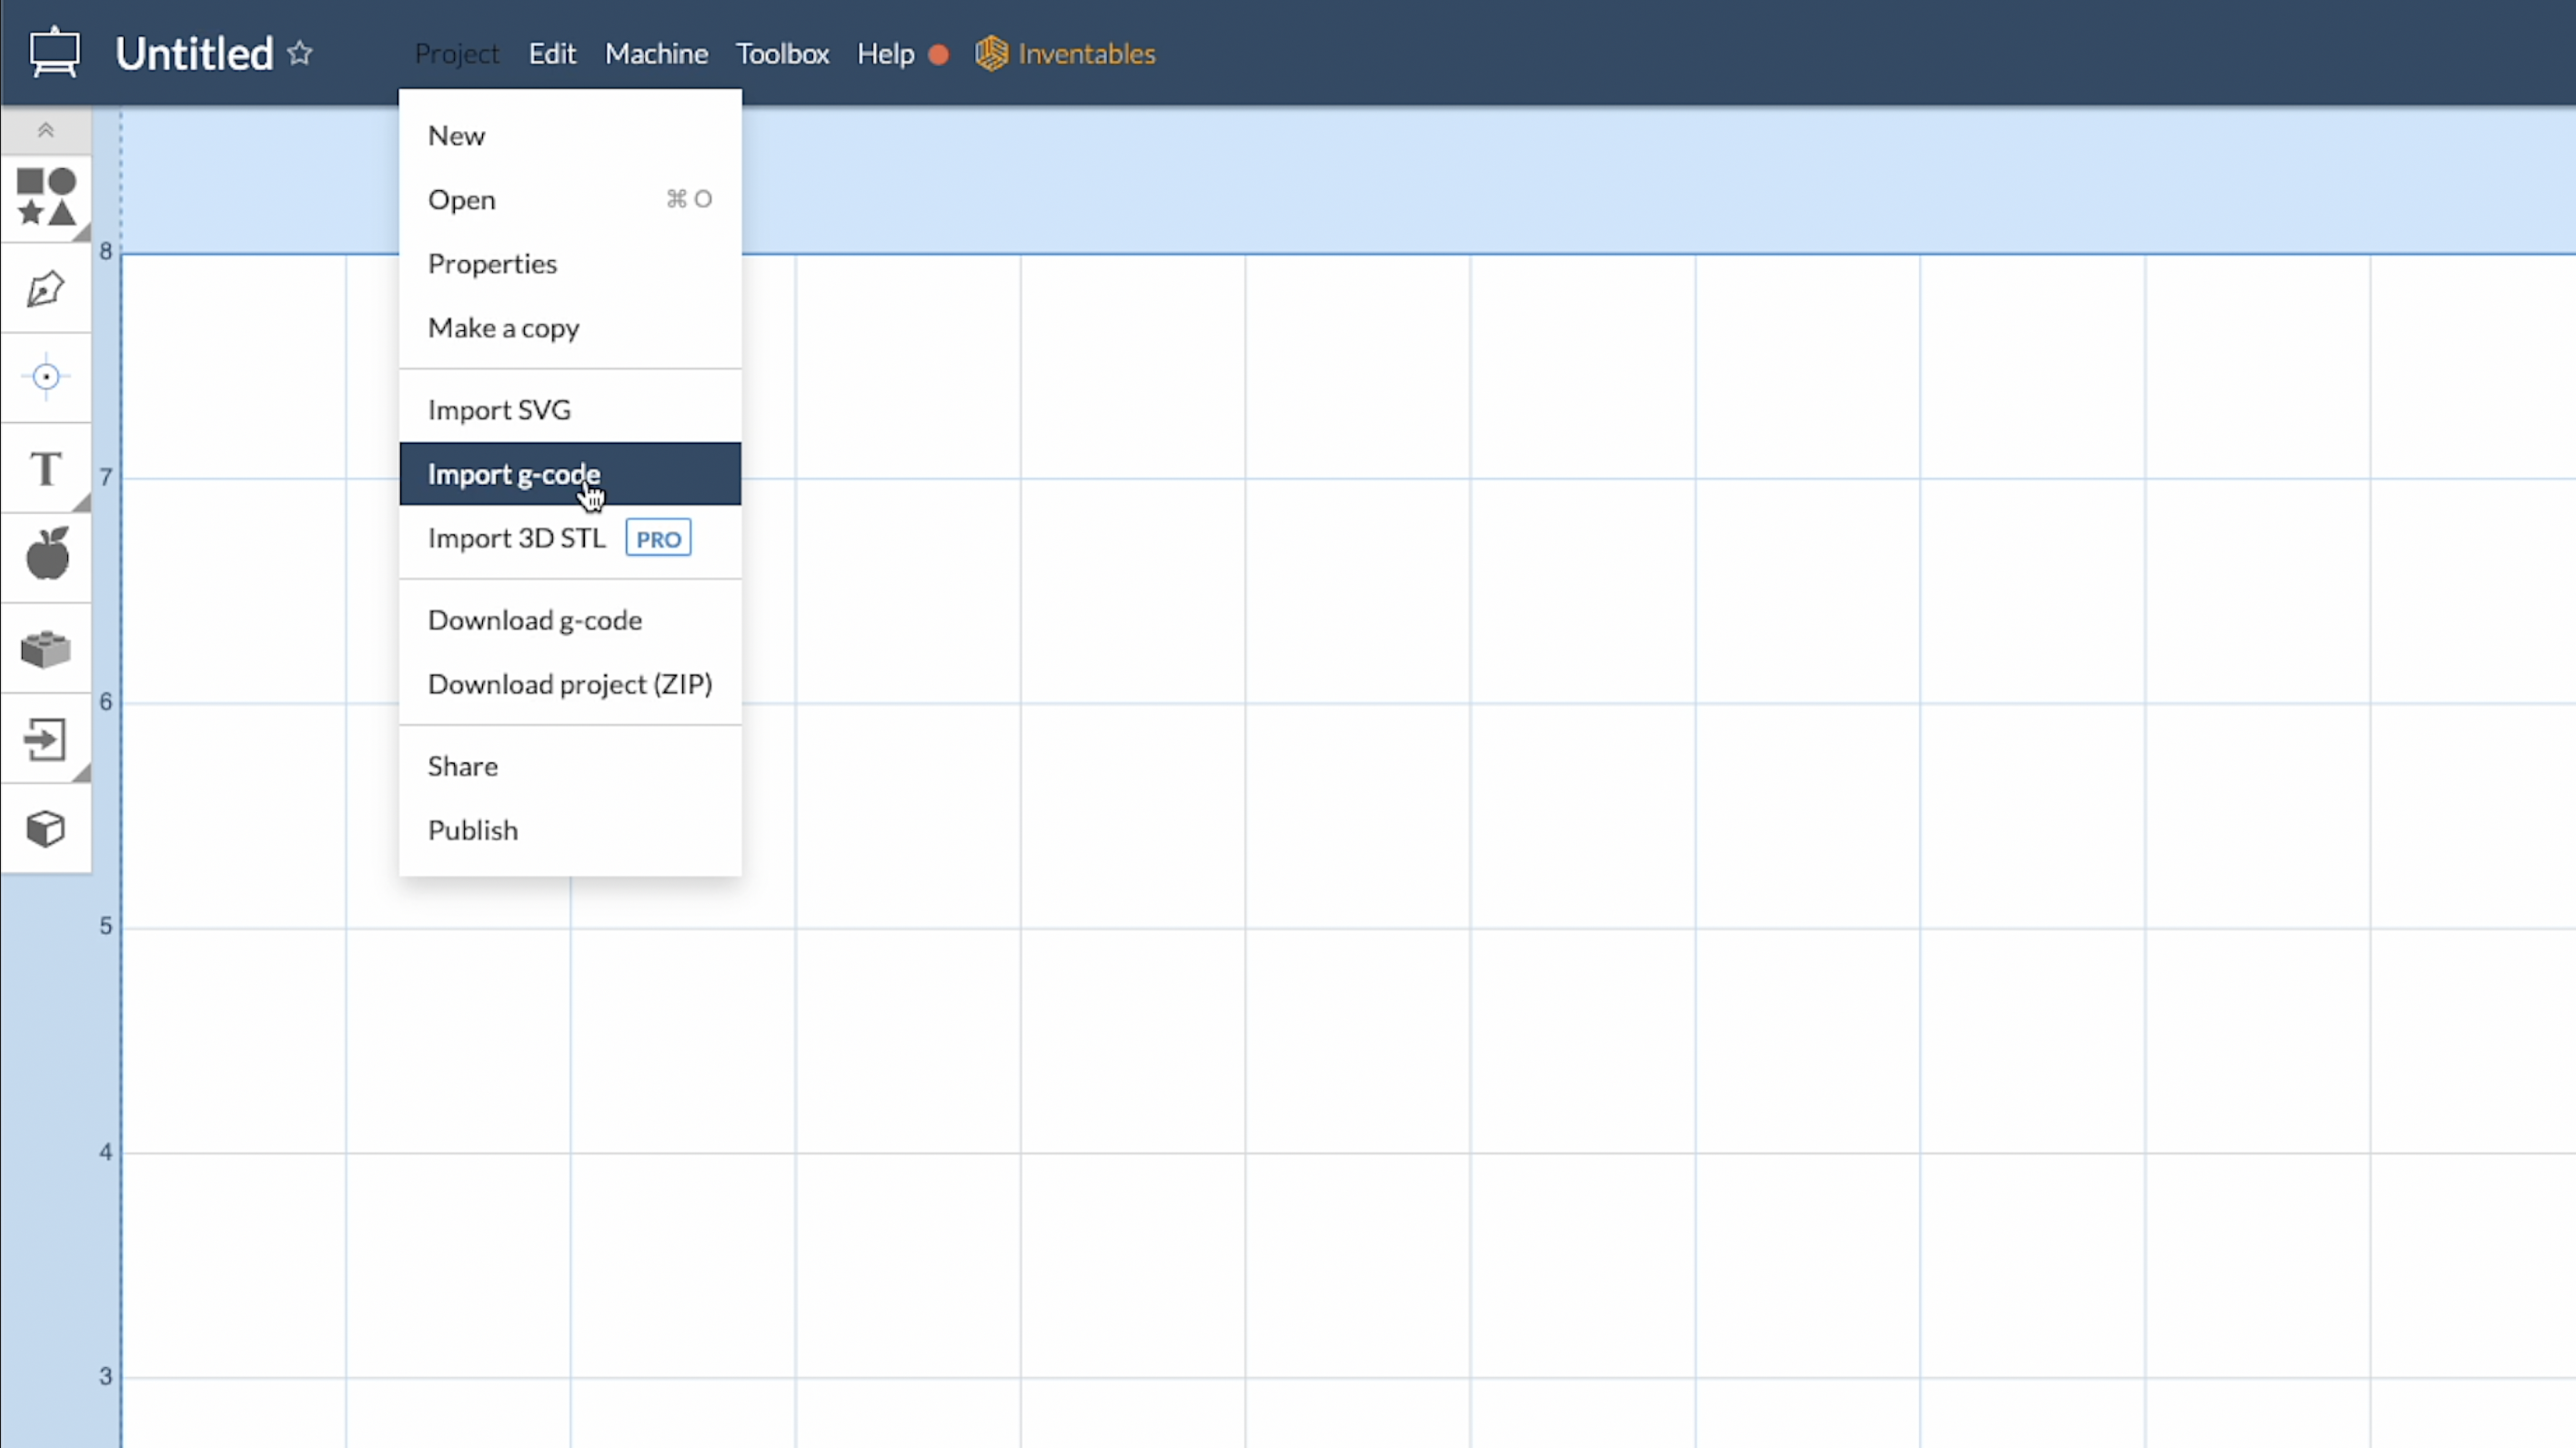Select the Text tool

(46, 468)
